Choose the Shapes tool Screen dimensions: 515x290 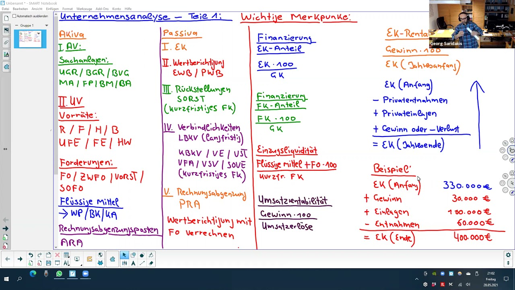tap(133, 255)
